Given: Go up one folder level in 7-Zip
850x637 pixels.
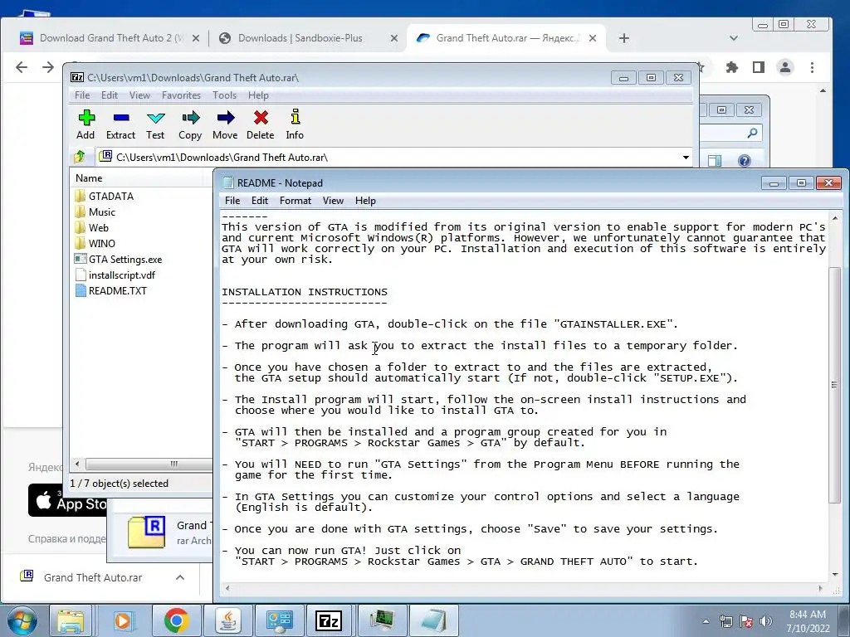Looking at the screenshot, I should [x=80, y=157].
